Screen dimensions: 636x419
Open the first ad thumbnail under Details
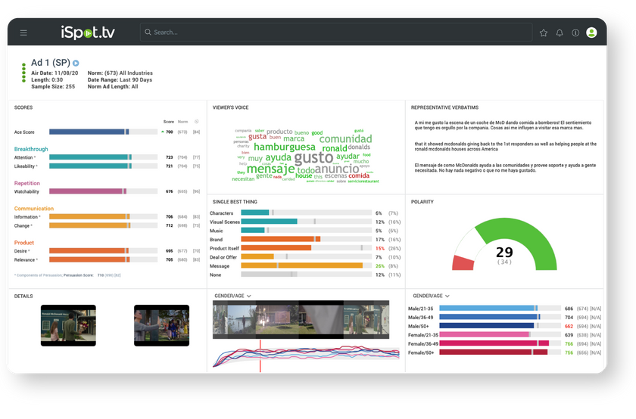click(68, 325)
